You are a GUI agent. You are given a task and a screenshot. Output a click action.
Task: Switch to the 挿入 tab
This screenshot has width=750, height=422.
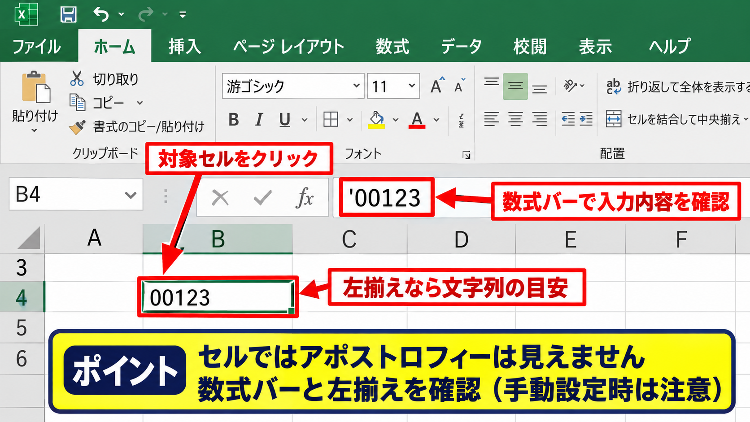[184, 47]
